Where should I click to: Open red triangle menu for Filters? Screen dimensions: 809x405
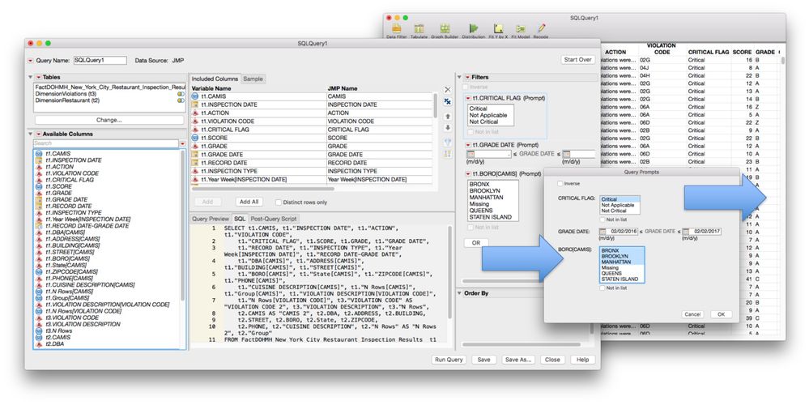coord(467,78)
